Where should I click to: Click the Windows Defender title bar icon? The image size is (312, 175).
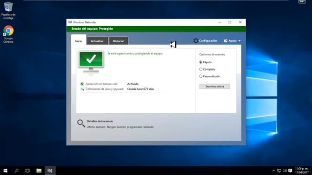(x=70, y=22)
